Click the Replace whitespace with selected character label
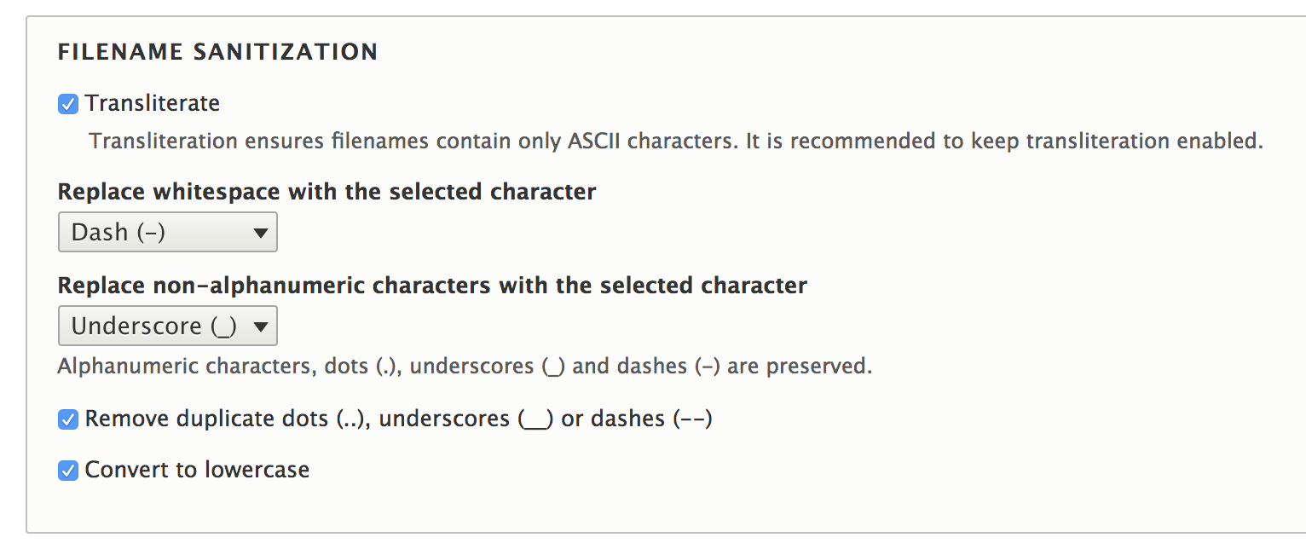This screenshot has width=1306, height=549. tap(326, 191)
